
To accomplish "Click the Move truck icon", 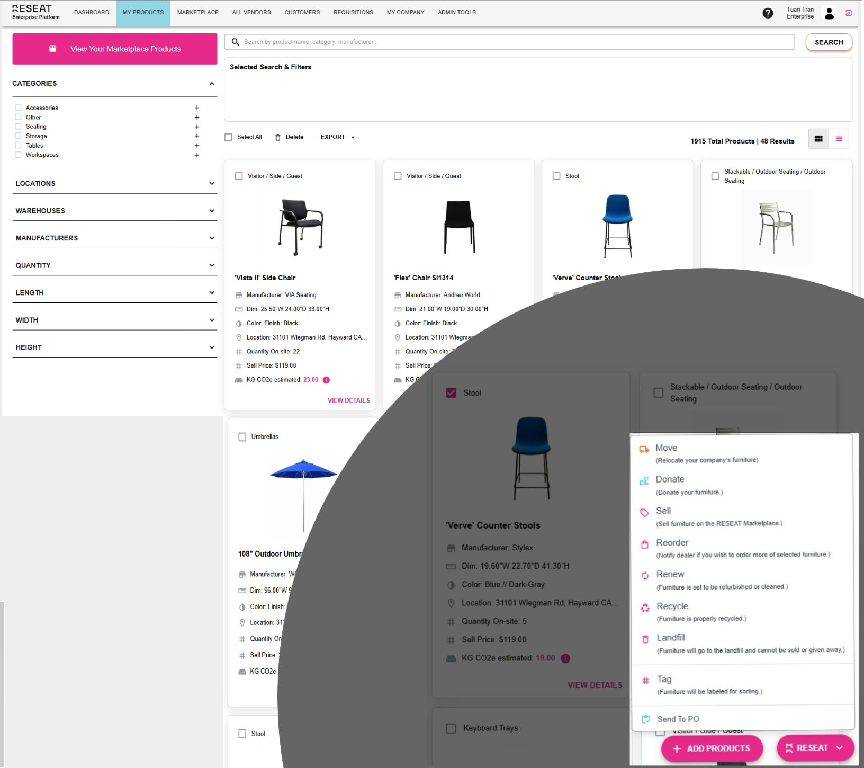I will click(644, 449).
